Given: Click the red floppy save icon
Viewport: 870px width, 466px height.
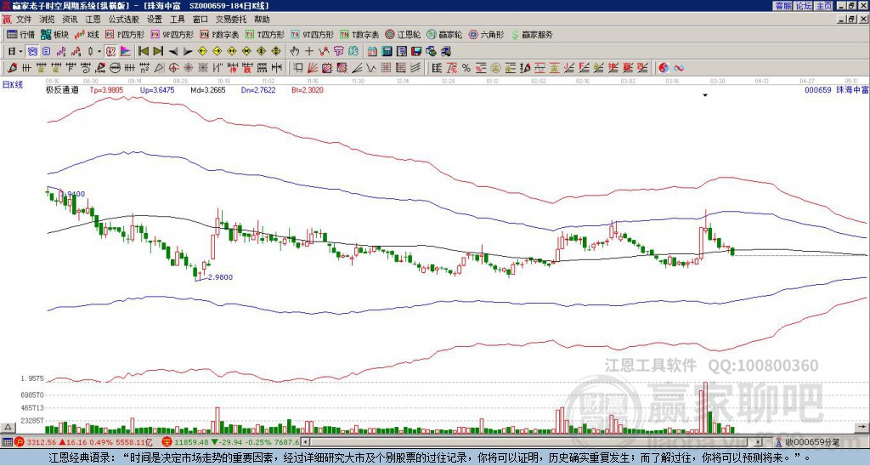Looking at the screenshot, I should [x=416, y=52].
